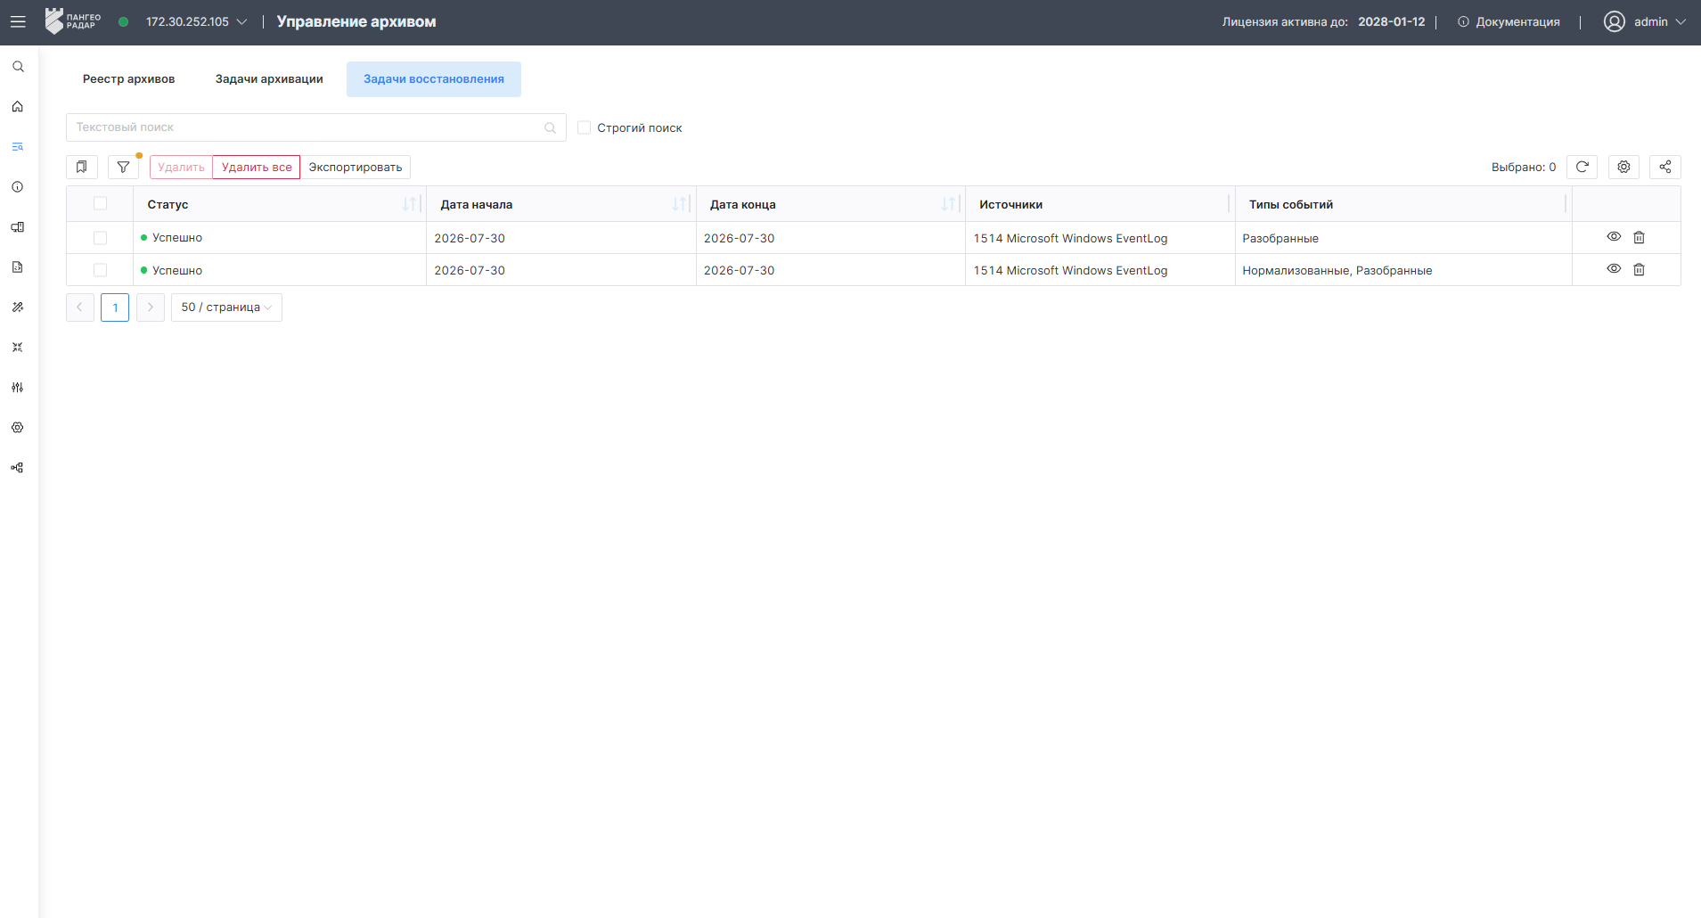Refresh the restore tasks table
The image size is (1701, 918).
click(1582, 167)
